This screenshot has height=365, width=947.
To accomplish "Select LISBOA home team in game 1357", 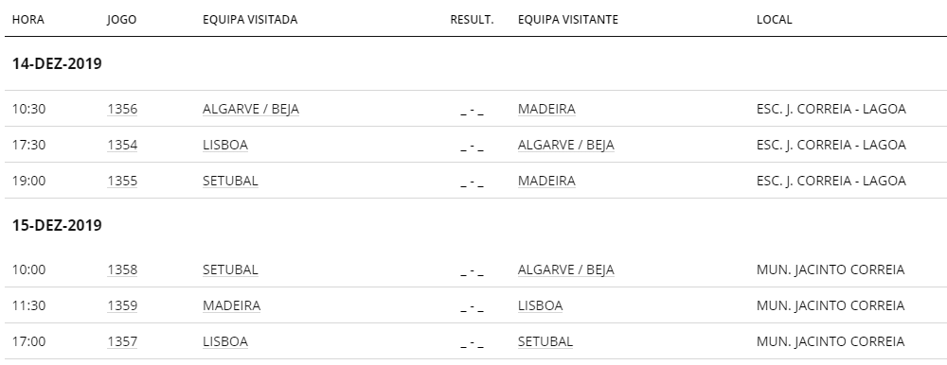I will 225,341.
